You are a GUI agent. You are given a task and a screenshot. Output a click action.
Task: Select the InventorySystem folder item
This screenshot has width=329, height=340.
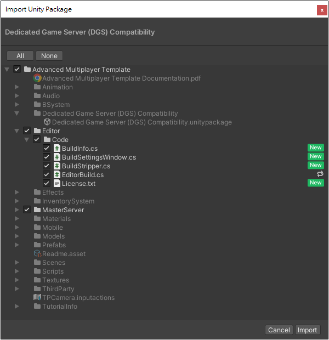click(64, 201)
